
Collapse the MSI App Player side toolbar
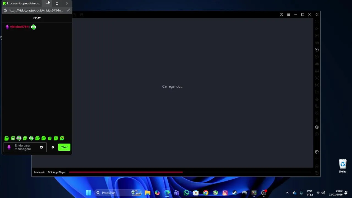tap(317, 15)
